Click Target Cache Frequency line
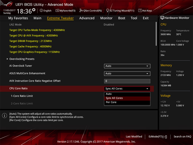Image resolution: width=193 pixels, height=145 pixels. pyautogui.click(x=30, y=46)
